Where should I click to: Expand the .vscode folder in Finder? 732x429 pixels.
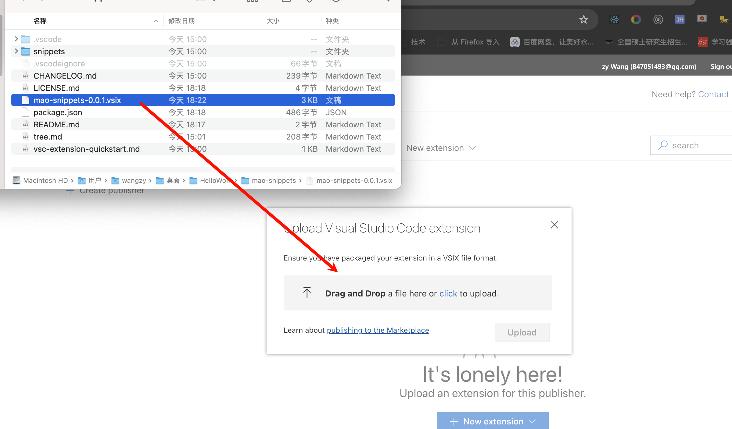[16, 39]
